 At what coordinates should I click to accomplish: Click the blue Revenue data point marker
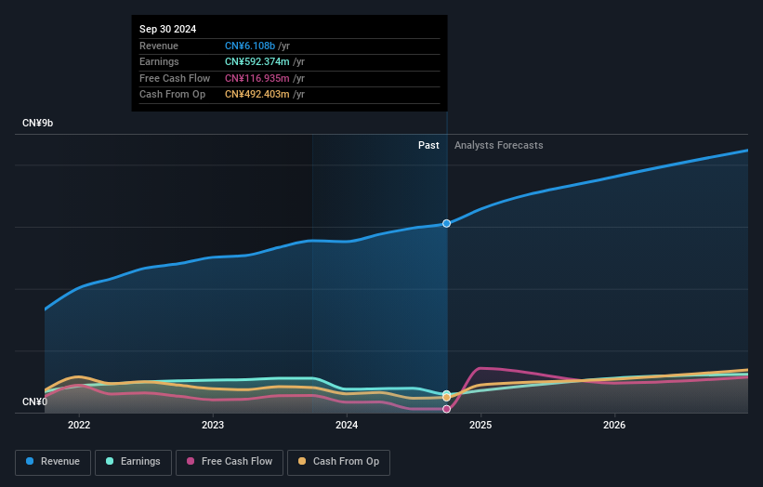coord(446,223)
